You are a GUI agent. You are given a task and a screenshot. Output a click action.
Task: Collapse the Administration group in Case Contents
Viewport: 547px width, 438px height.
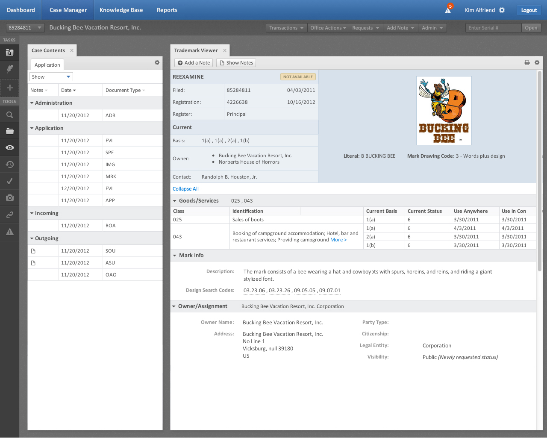32,103
